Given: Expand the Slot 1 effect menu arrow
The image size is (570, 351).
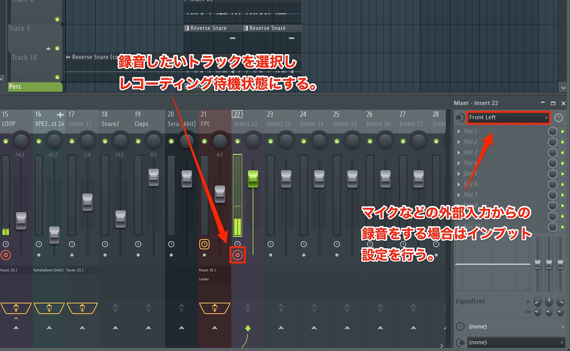Looking at the screenshot, I should coord(459,131).
